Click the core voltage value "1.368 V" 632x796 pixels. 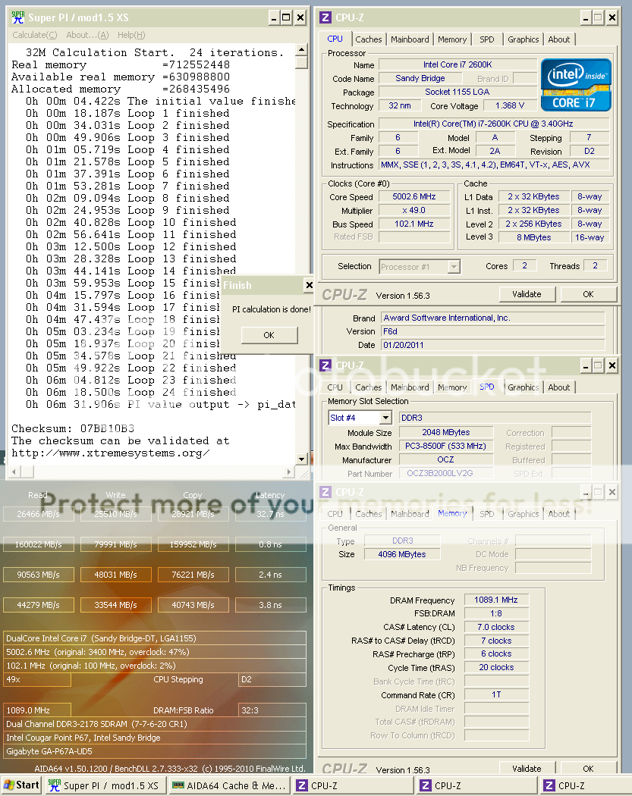[510, 105]
